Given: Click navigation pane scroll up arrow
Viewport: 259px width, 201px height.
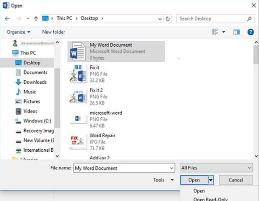Looking at the screenshot, I should point(57,42).
